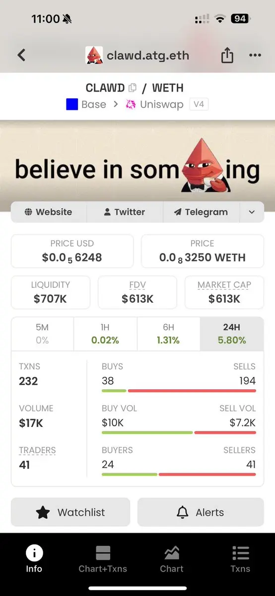The width and height of the screenshot is (275, 596).
Task: Open the three-dots more menu
Action: (255, 55)
